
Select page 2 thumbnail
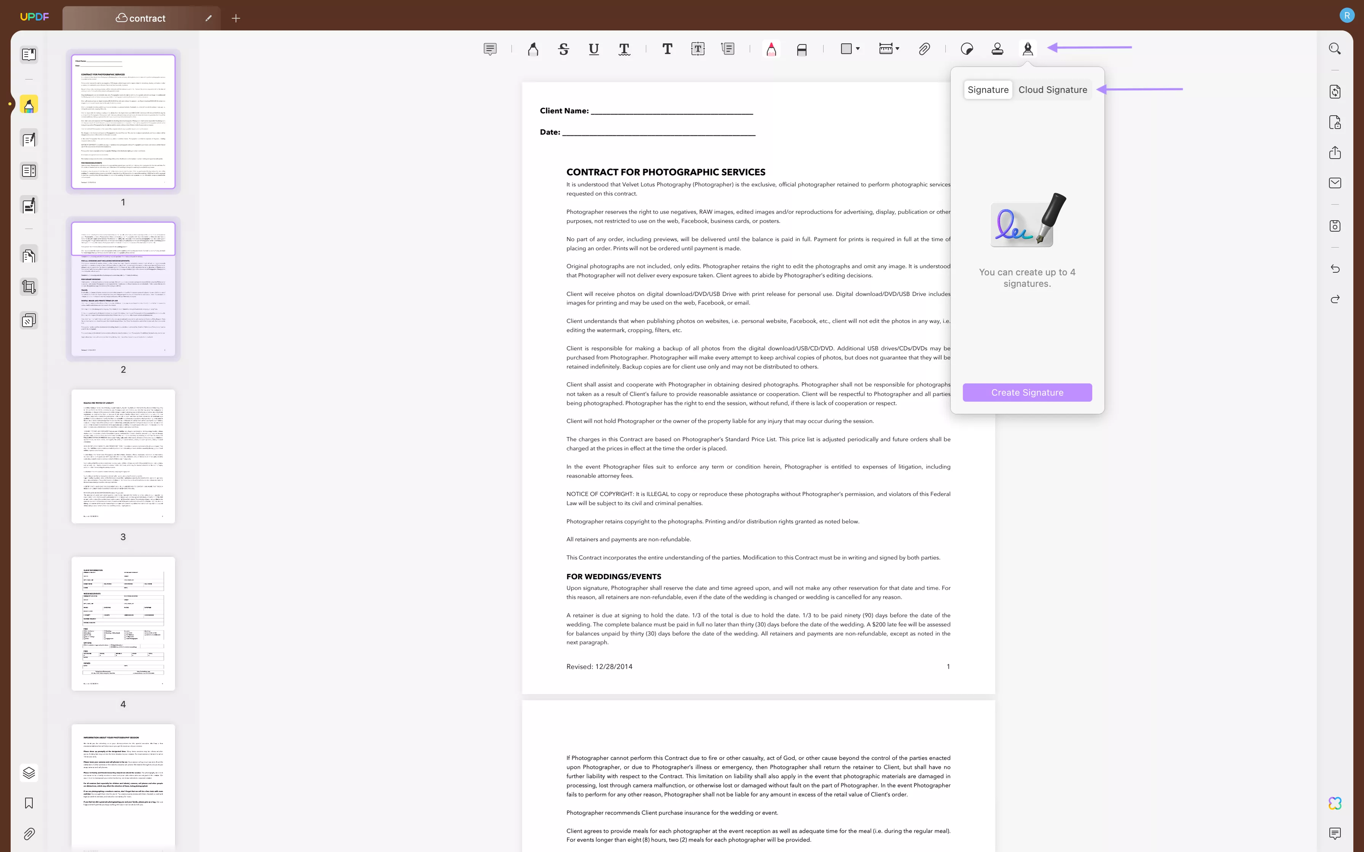tap(123, 289)
